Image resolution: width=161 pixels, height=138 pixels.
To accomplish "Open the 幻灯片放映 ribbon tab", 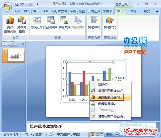I will point(59,11).
